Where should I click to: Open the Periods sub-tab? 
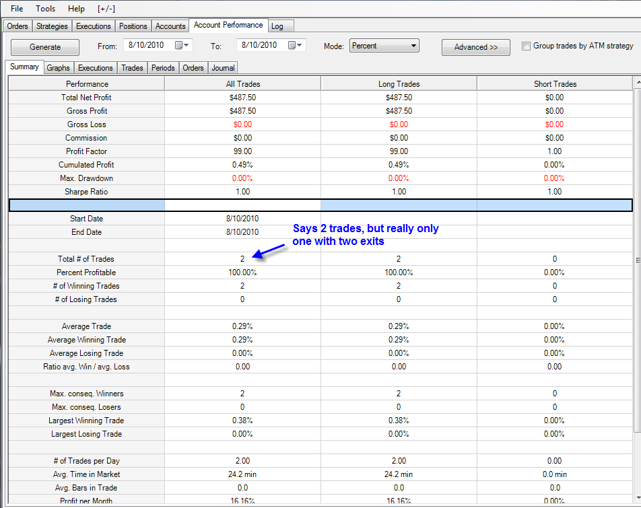tap(163, 68)
